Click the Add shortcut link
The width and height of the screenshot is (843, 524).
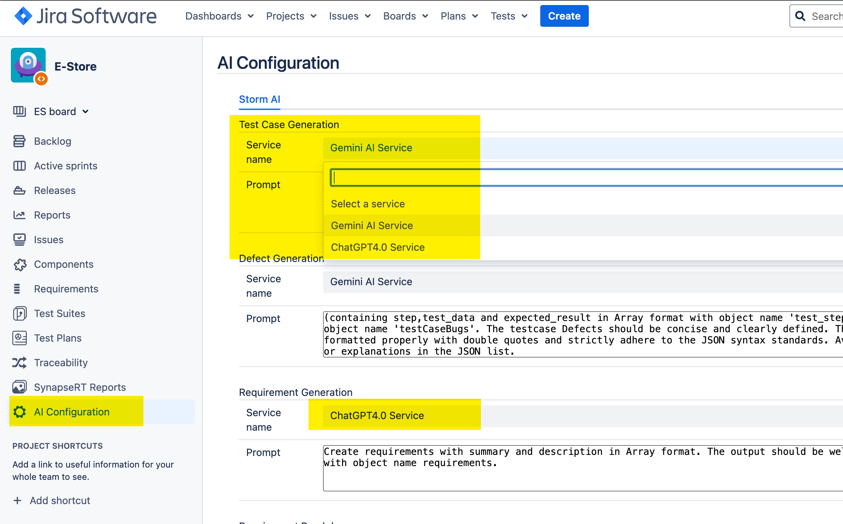[x=60, y=500]
